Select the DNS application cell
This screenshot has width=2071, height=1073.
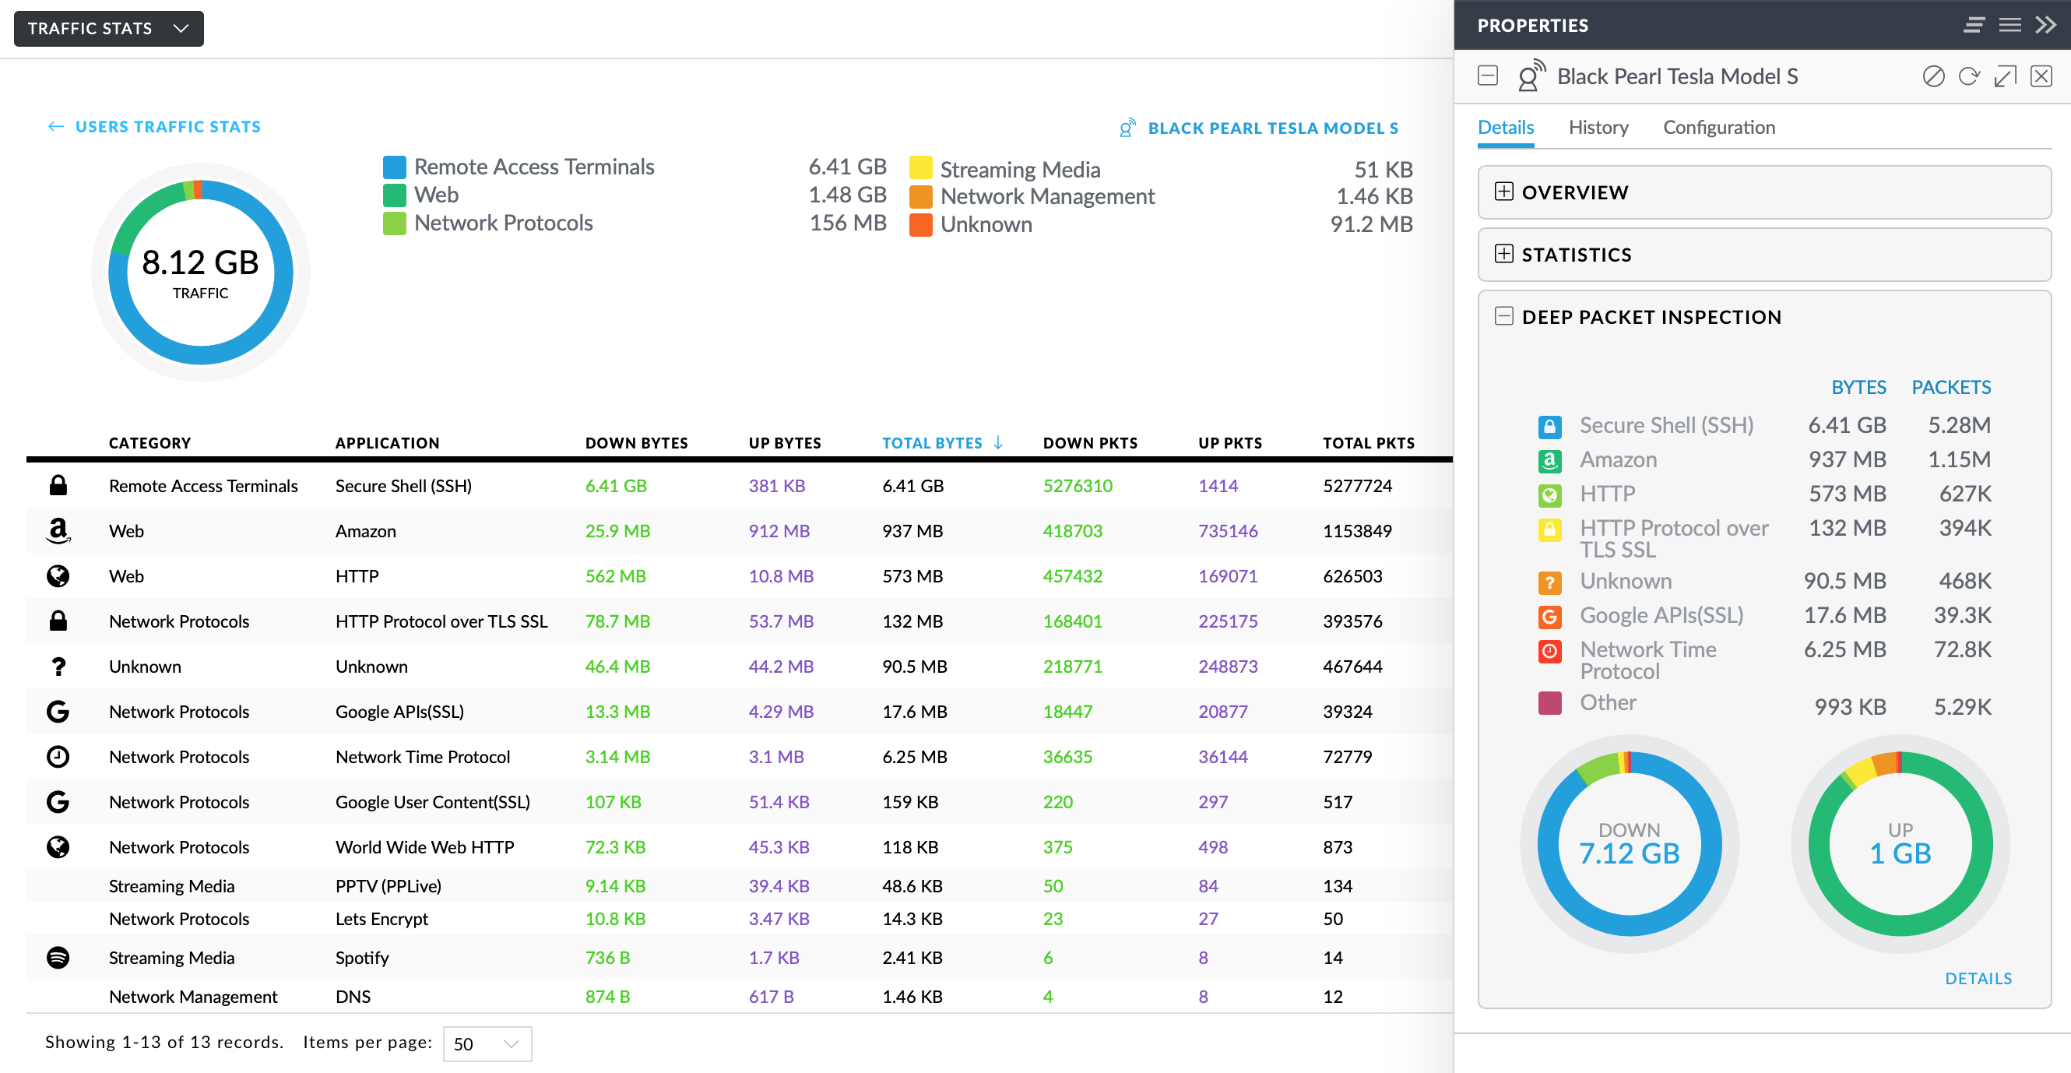353,997
